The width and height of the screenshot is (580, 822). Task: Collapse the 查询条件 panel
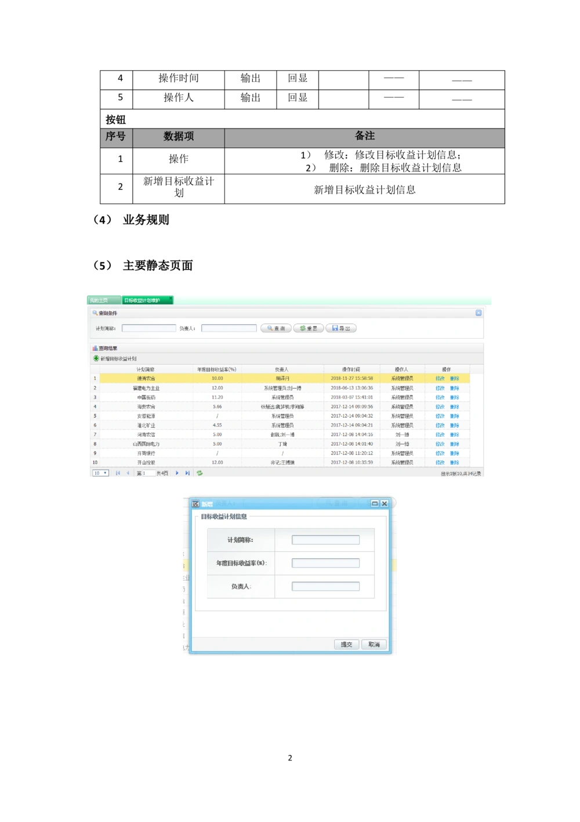tap(478, 313)
